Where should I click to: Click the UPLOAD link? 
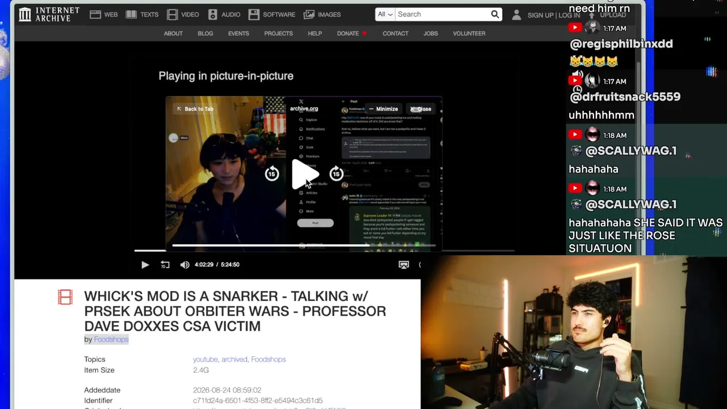click(613, 15)
